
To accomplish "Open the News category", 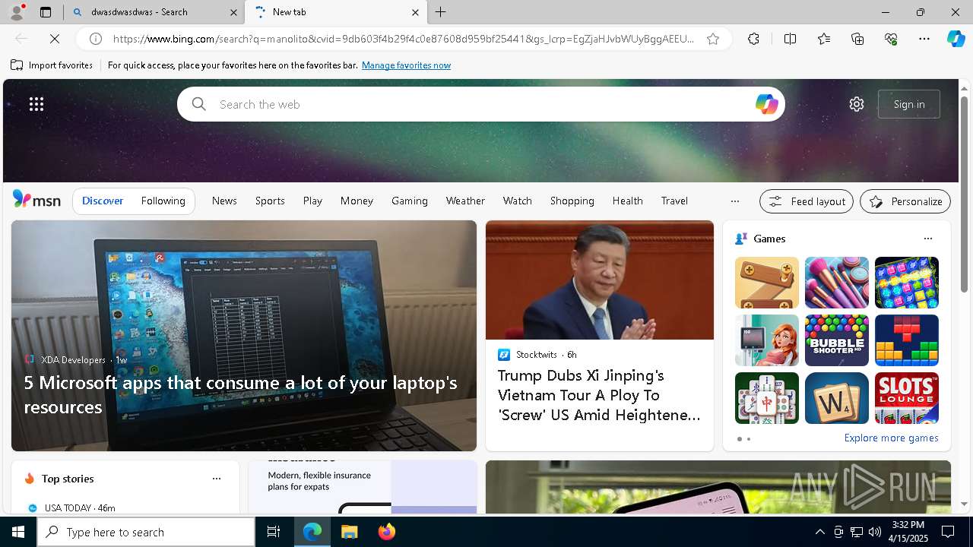I will coord(224,201).
